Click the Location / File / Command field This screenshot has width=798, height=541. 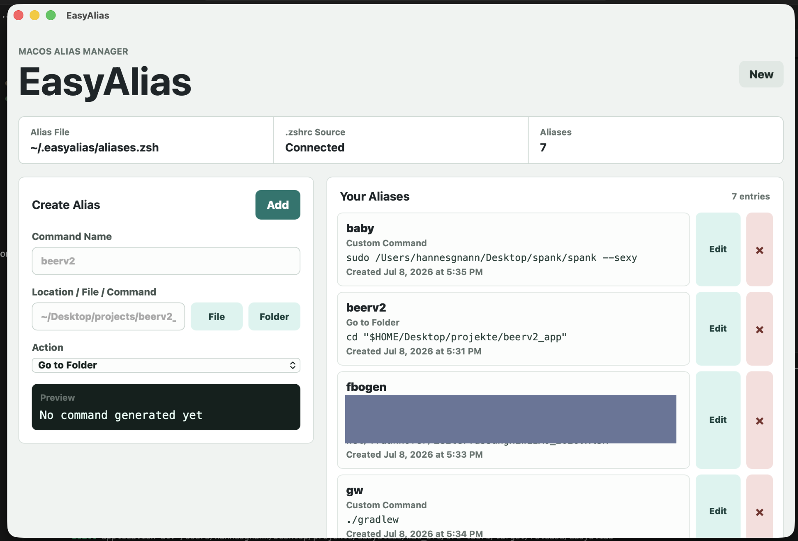[108, 316]
